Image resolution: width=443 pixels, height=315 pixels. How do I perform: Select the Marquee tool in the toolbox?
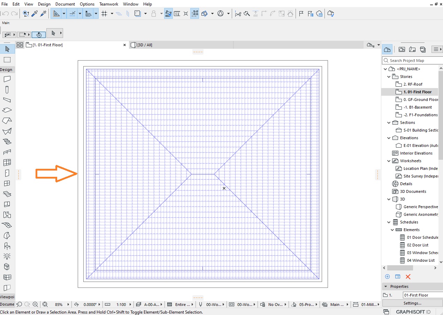coord(7,60)
